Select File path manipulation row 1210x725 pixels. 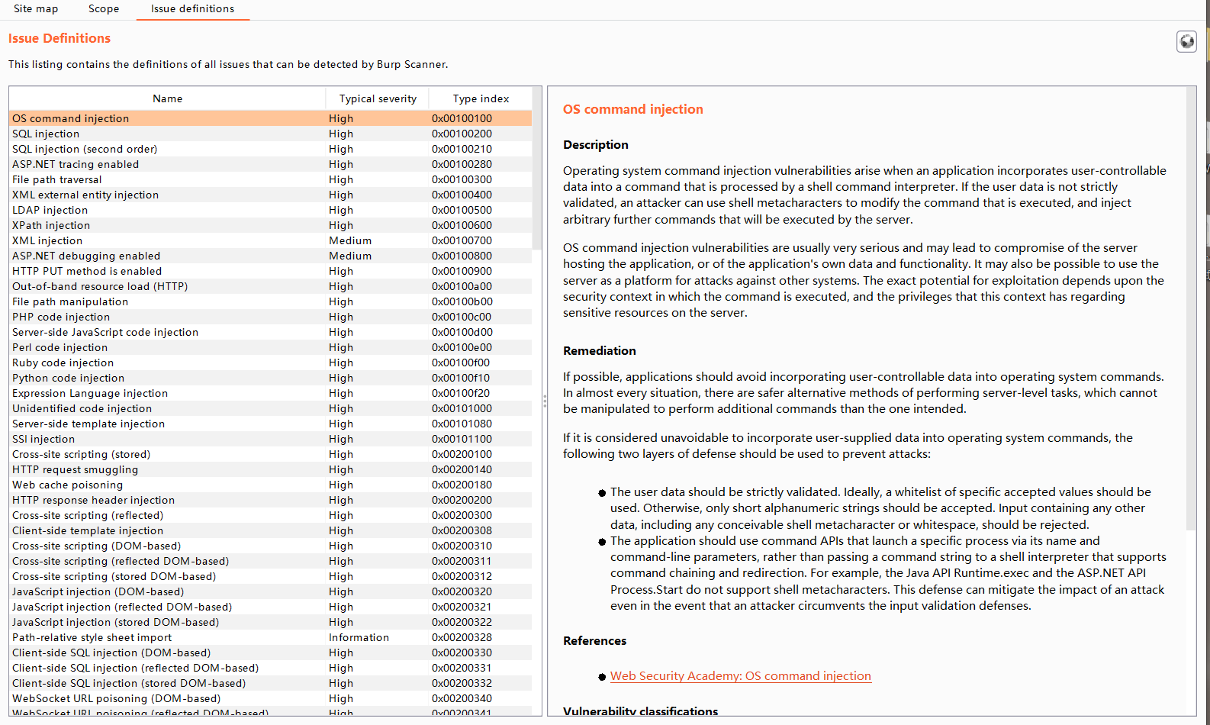coord(270,301)
